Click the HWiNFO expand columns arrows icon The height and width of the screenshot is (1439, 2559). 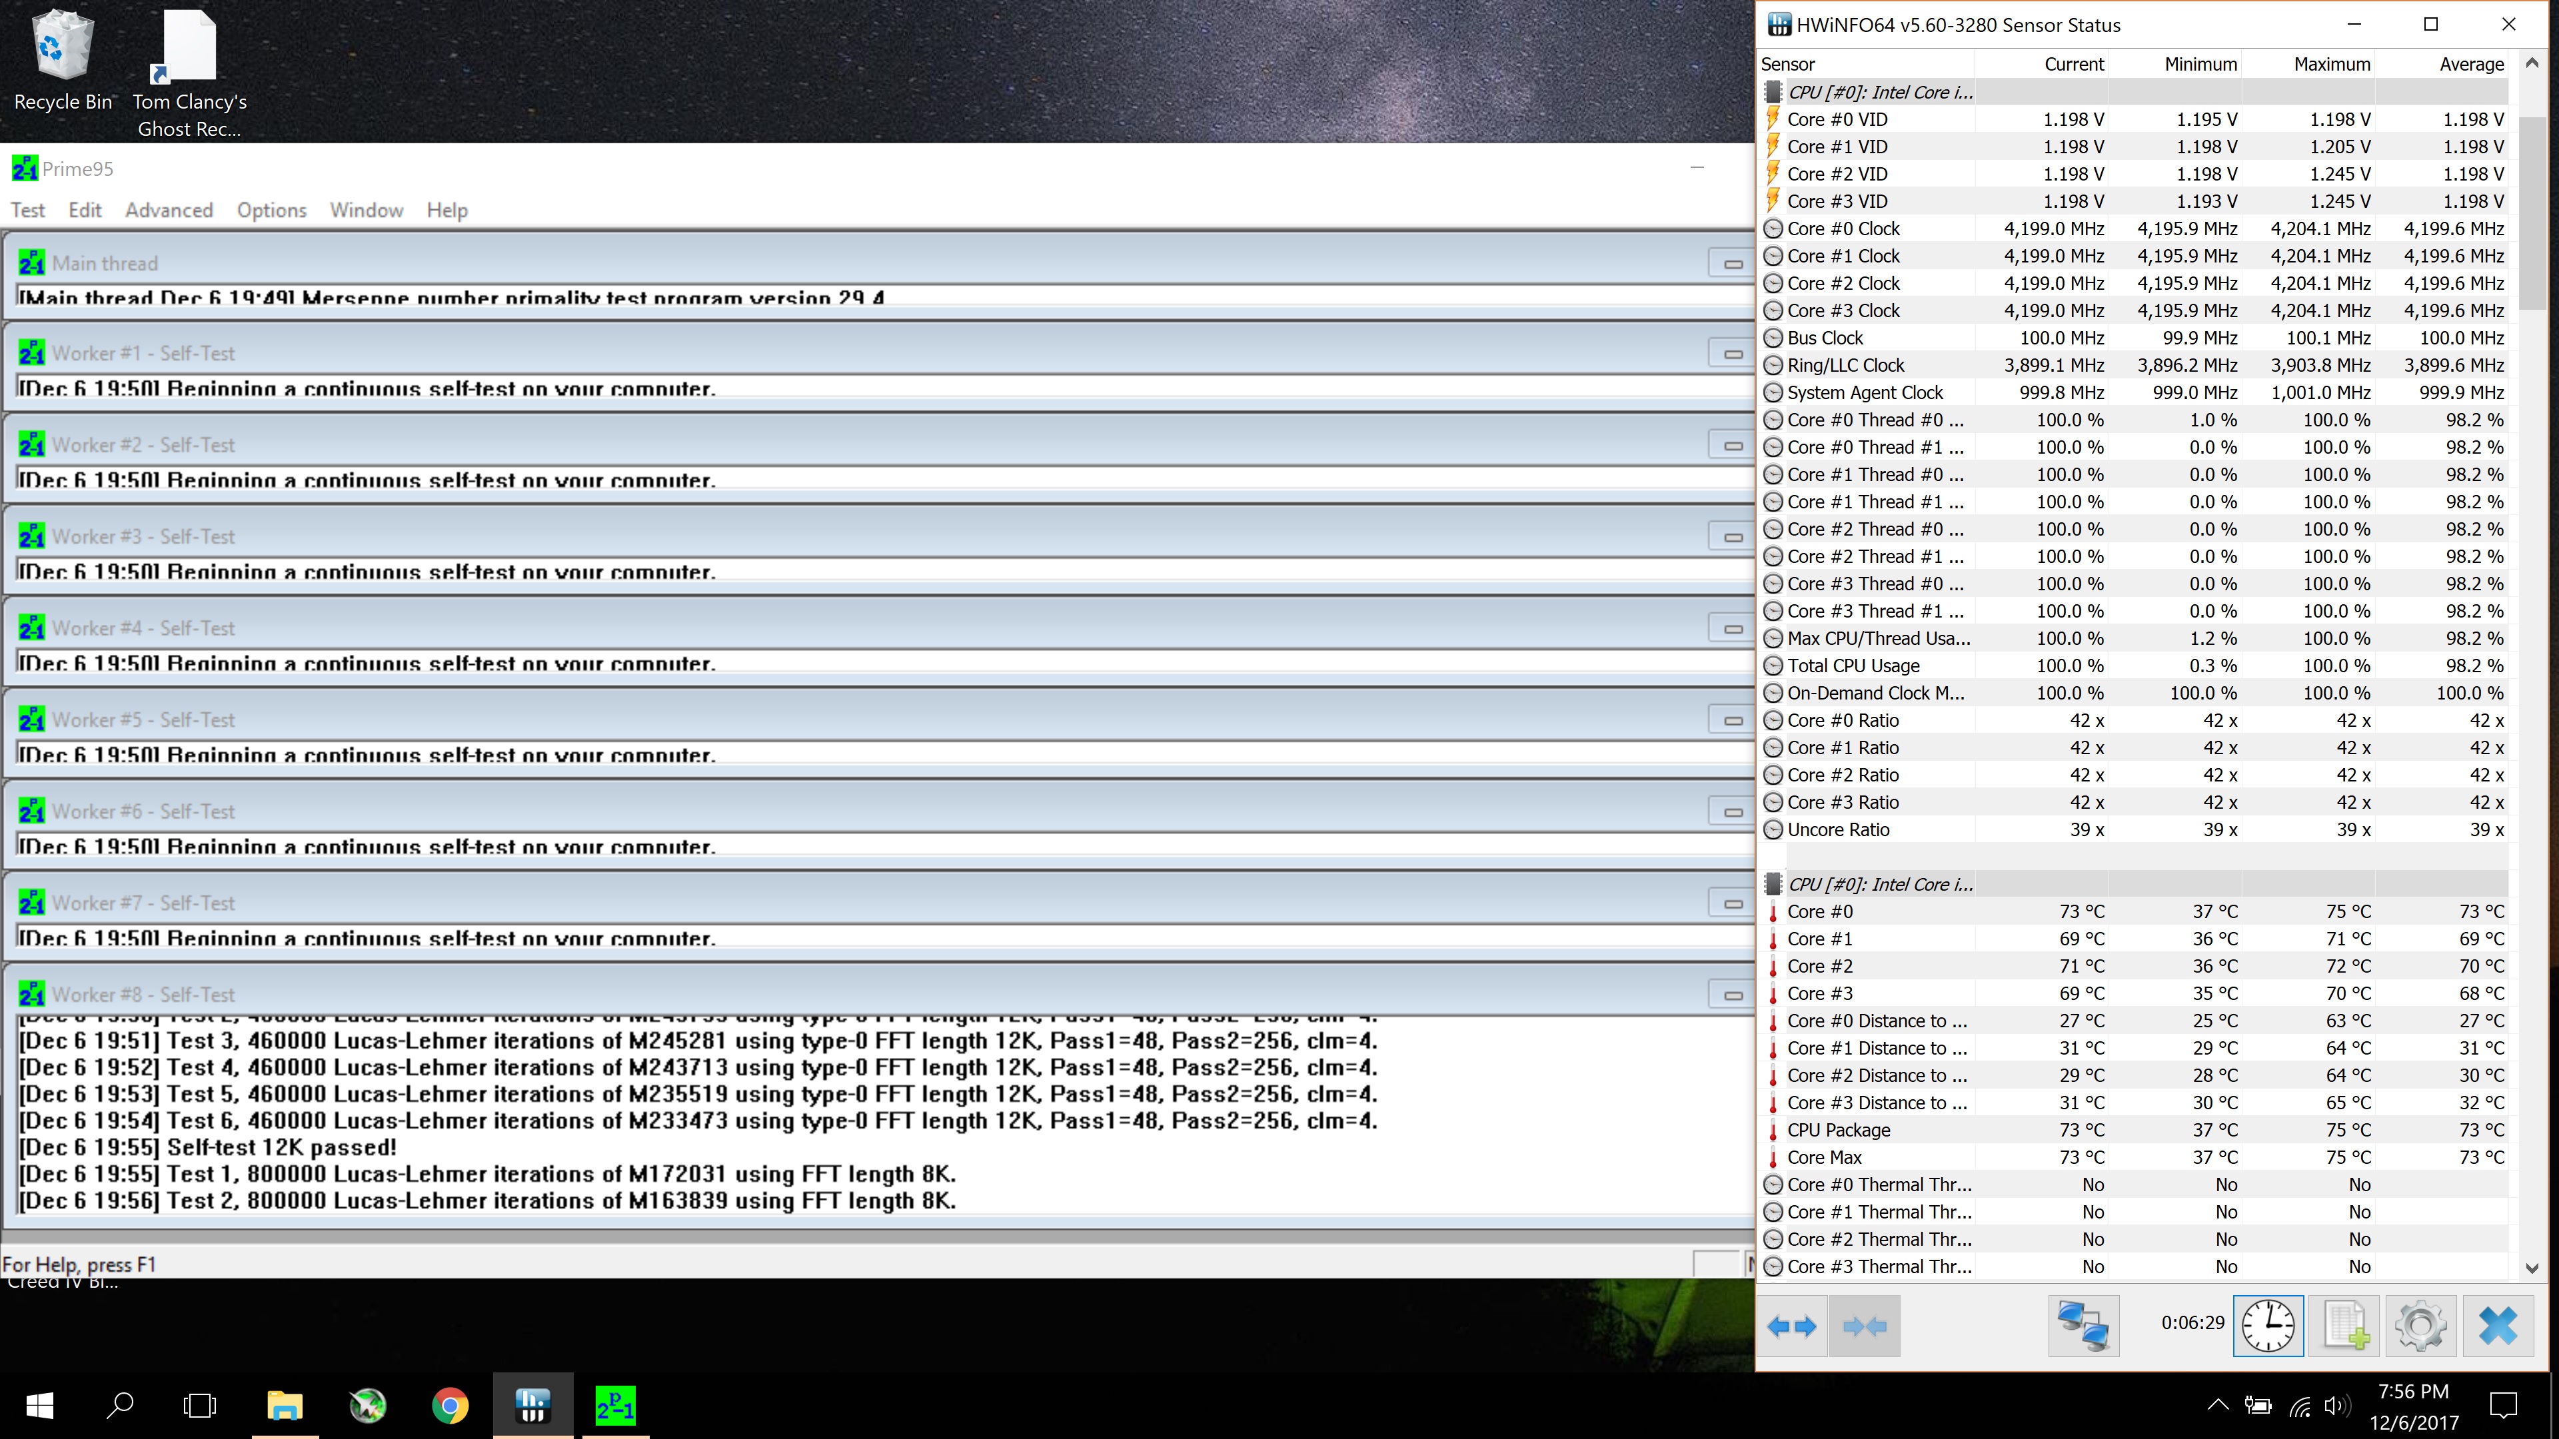click(1792, 1326)
